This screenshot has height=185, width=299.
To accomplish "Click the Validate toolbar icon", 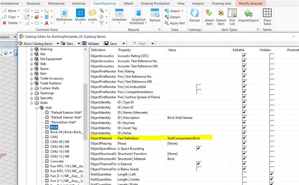I will [84, 43].
